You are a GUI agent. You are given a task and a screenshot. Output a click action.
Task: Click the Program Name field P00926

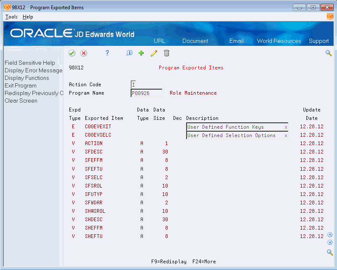[146, 93]
